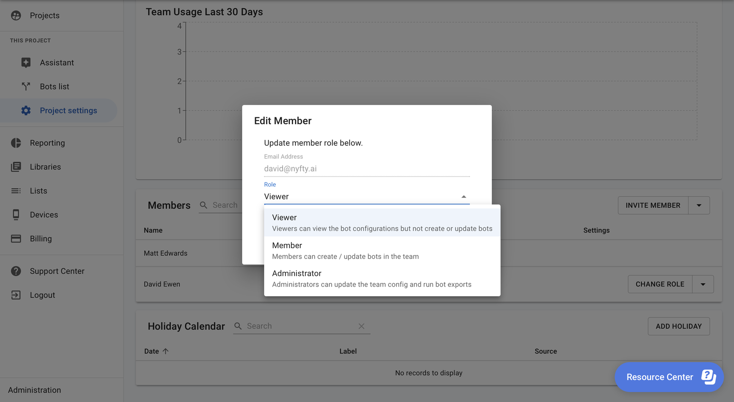Image resolution: width=734 pixels, height=402 pixels.
Task: Select the Administrator role option
Action: tap(382, 278)
